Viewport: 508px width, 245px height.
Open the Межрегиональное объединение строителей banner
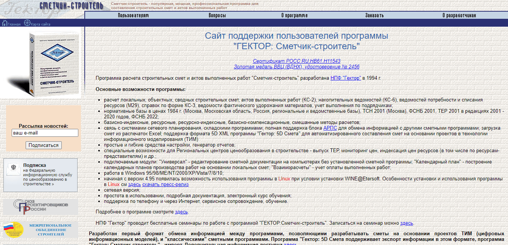[40, 230]
